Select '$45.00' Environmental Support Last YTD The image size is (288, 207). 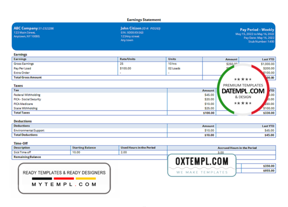pos(269,130)
